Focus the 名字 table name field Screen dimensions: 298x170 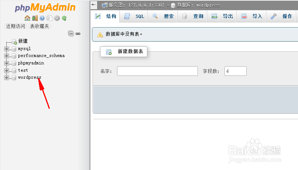click(x=157, y=71)
